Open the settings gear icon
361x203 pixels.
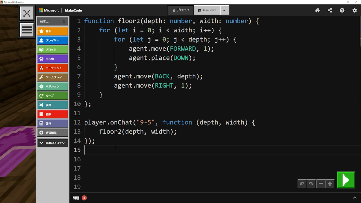pos(355,10)
